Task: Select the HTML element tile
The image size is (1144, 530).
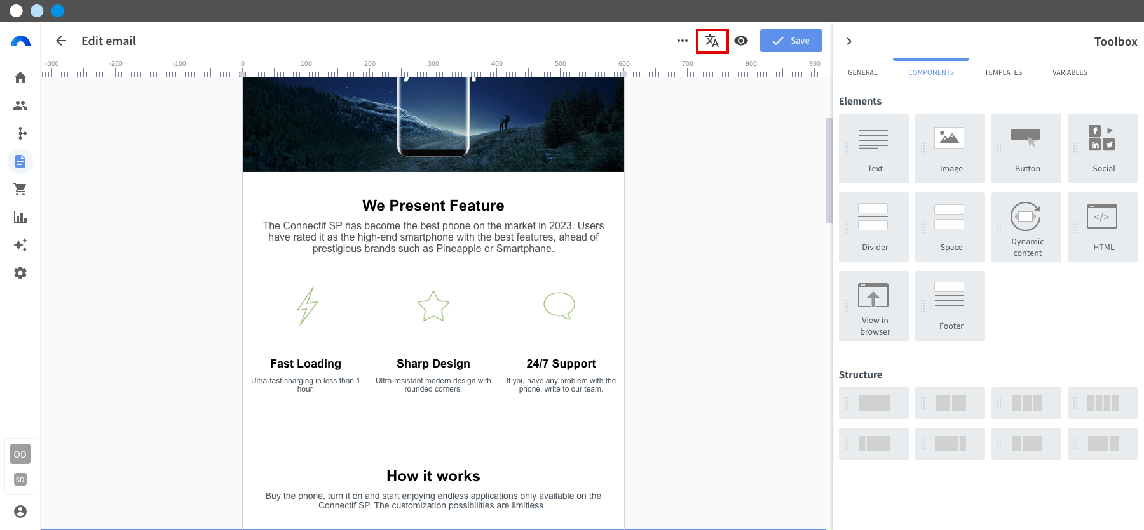Action: (x=1103, y=227)
